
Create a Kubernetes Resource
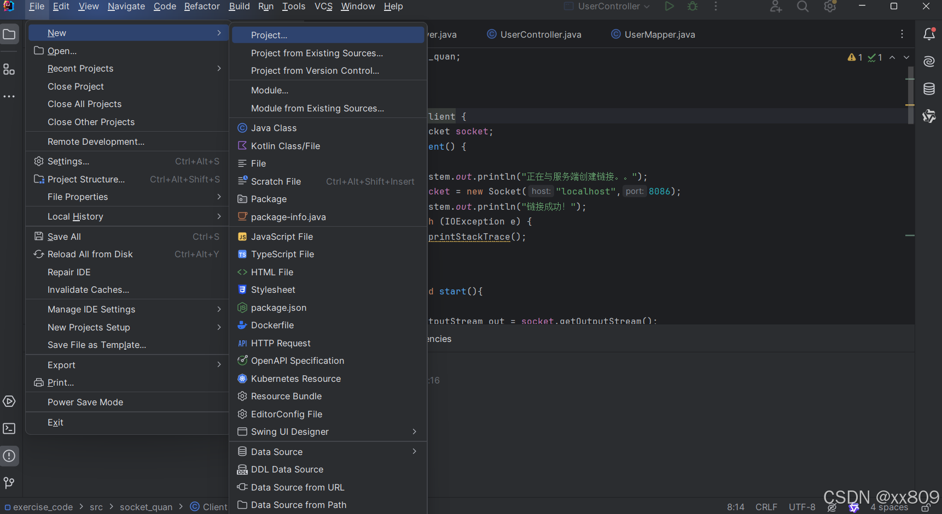coord(328,379)
